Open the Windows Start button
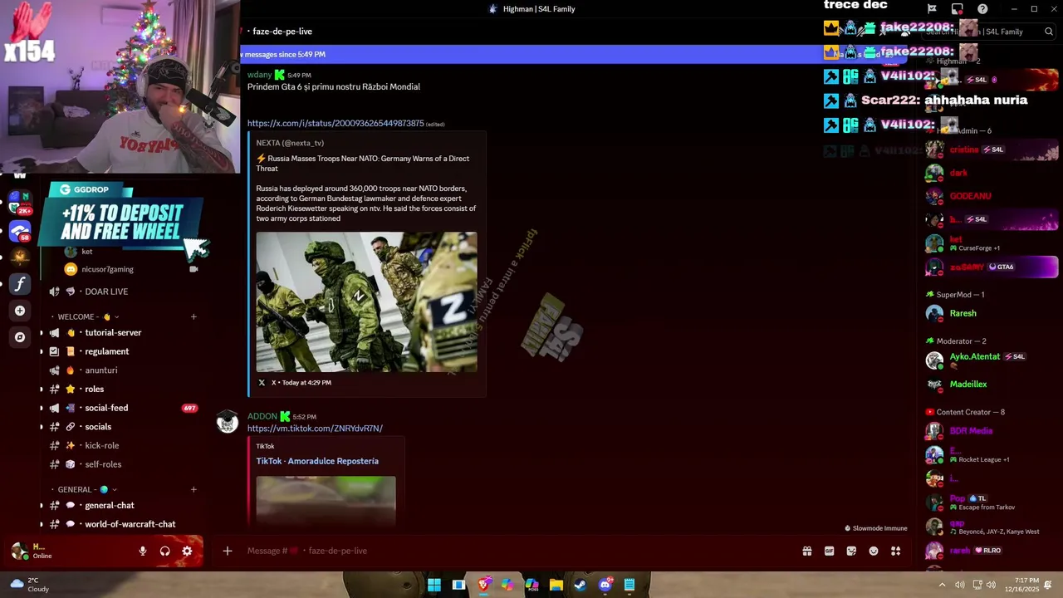Screen dimensions: 1063x598 tap(434, 585)
